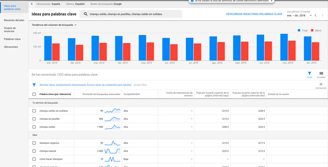Collapse the left sidebar arrow

click(x=32, y=4)
